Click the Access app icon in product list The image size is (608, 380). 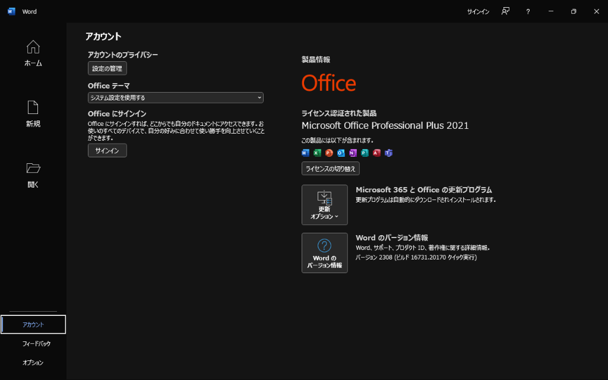click(x=376, y=153)
